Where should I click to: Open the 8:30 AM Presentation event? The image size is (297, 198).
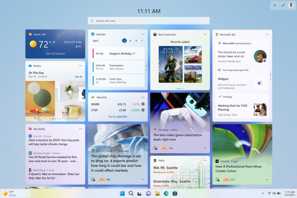(118, 67)
